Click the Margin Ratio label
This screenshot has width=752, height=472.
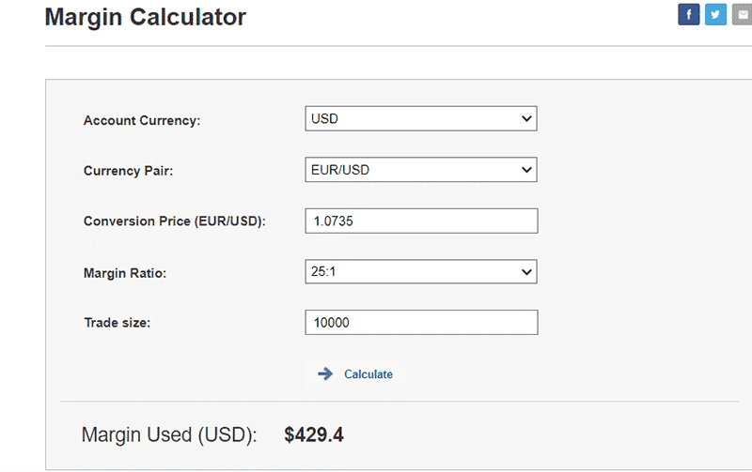point(125,273)
